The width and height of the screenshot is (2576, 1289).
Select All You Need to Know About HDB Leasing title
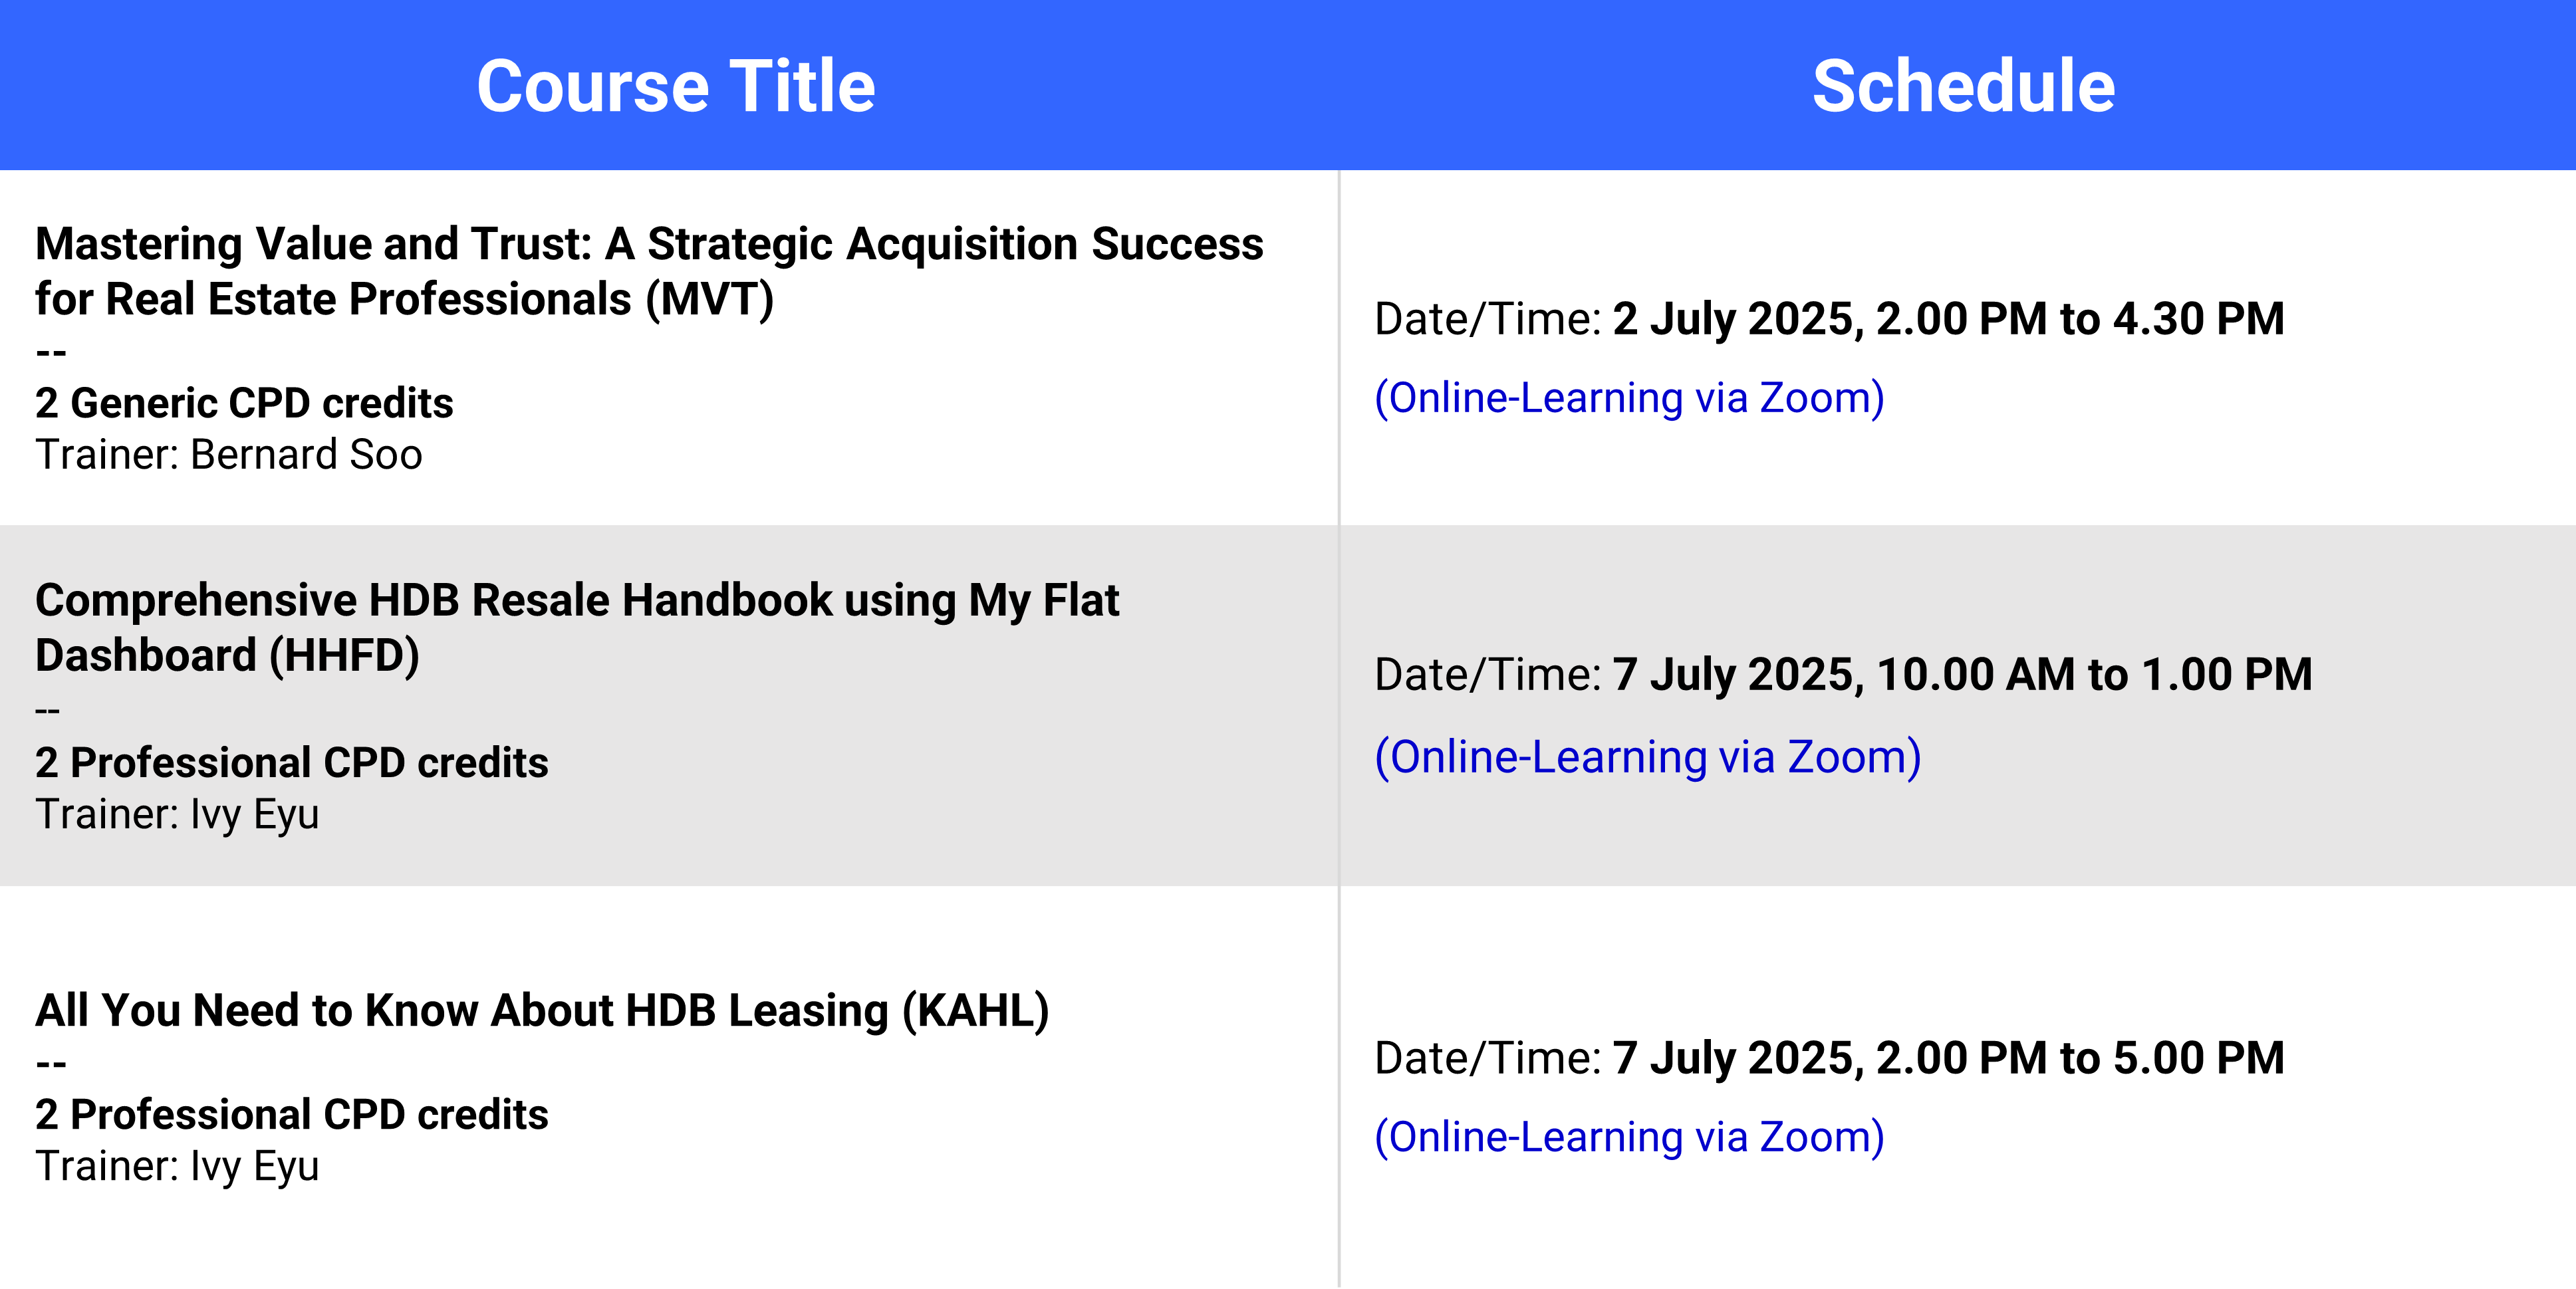pos(542,1010)
